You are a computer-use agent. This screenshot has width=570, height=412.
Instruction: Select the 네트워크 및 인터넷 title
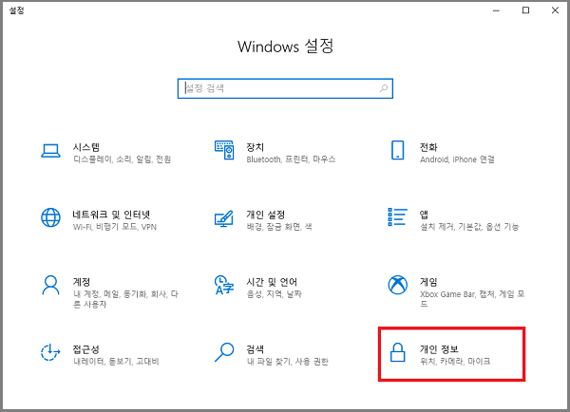(111, 215)
